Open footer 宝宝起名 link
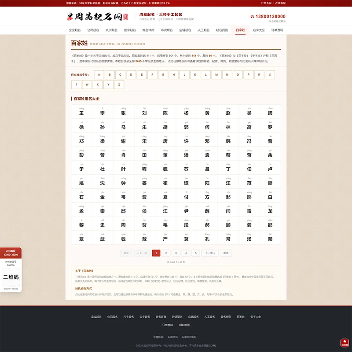Image resolution: width=352 pixels, height=352 pixels. 96,316
